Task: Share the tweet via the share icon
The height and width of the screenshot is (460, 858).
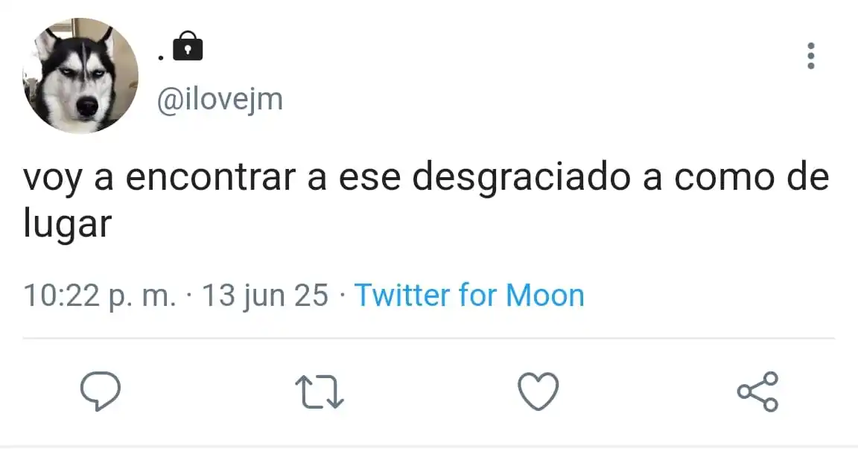Action: 758,391
